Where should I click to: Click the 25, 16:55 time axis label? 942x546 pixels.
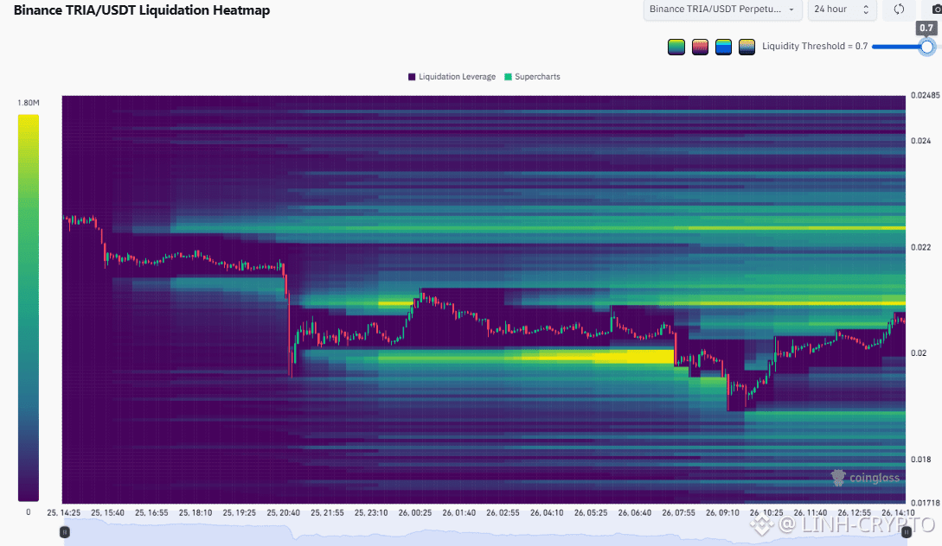[151, 513]
